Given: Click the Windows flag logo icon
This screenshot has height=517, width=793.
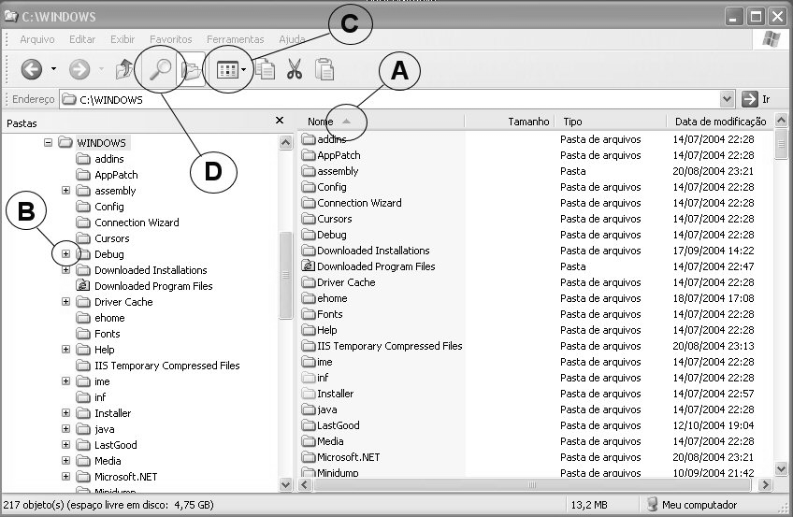Looking at the screenshot, I should tap(771, 39).
